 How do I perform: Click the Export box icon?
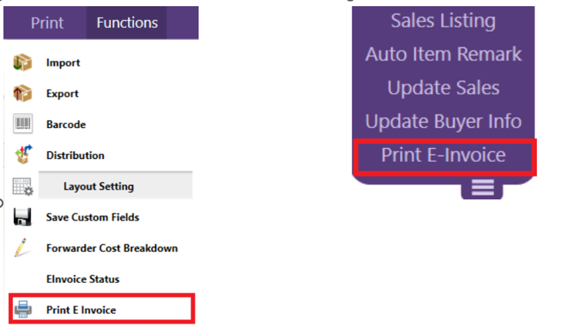click(22, 94)
